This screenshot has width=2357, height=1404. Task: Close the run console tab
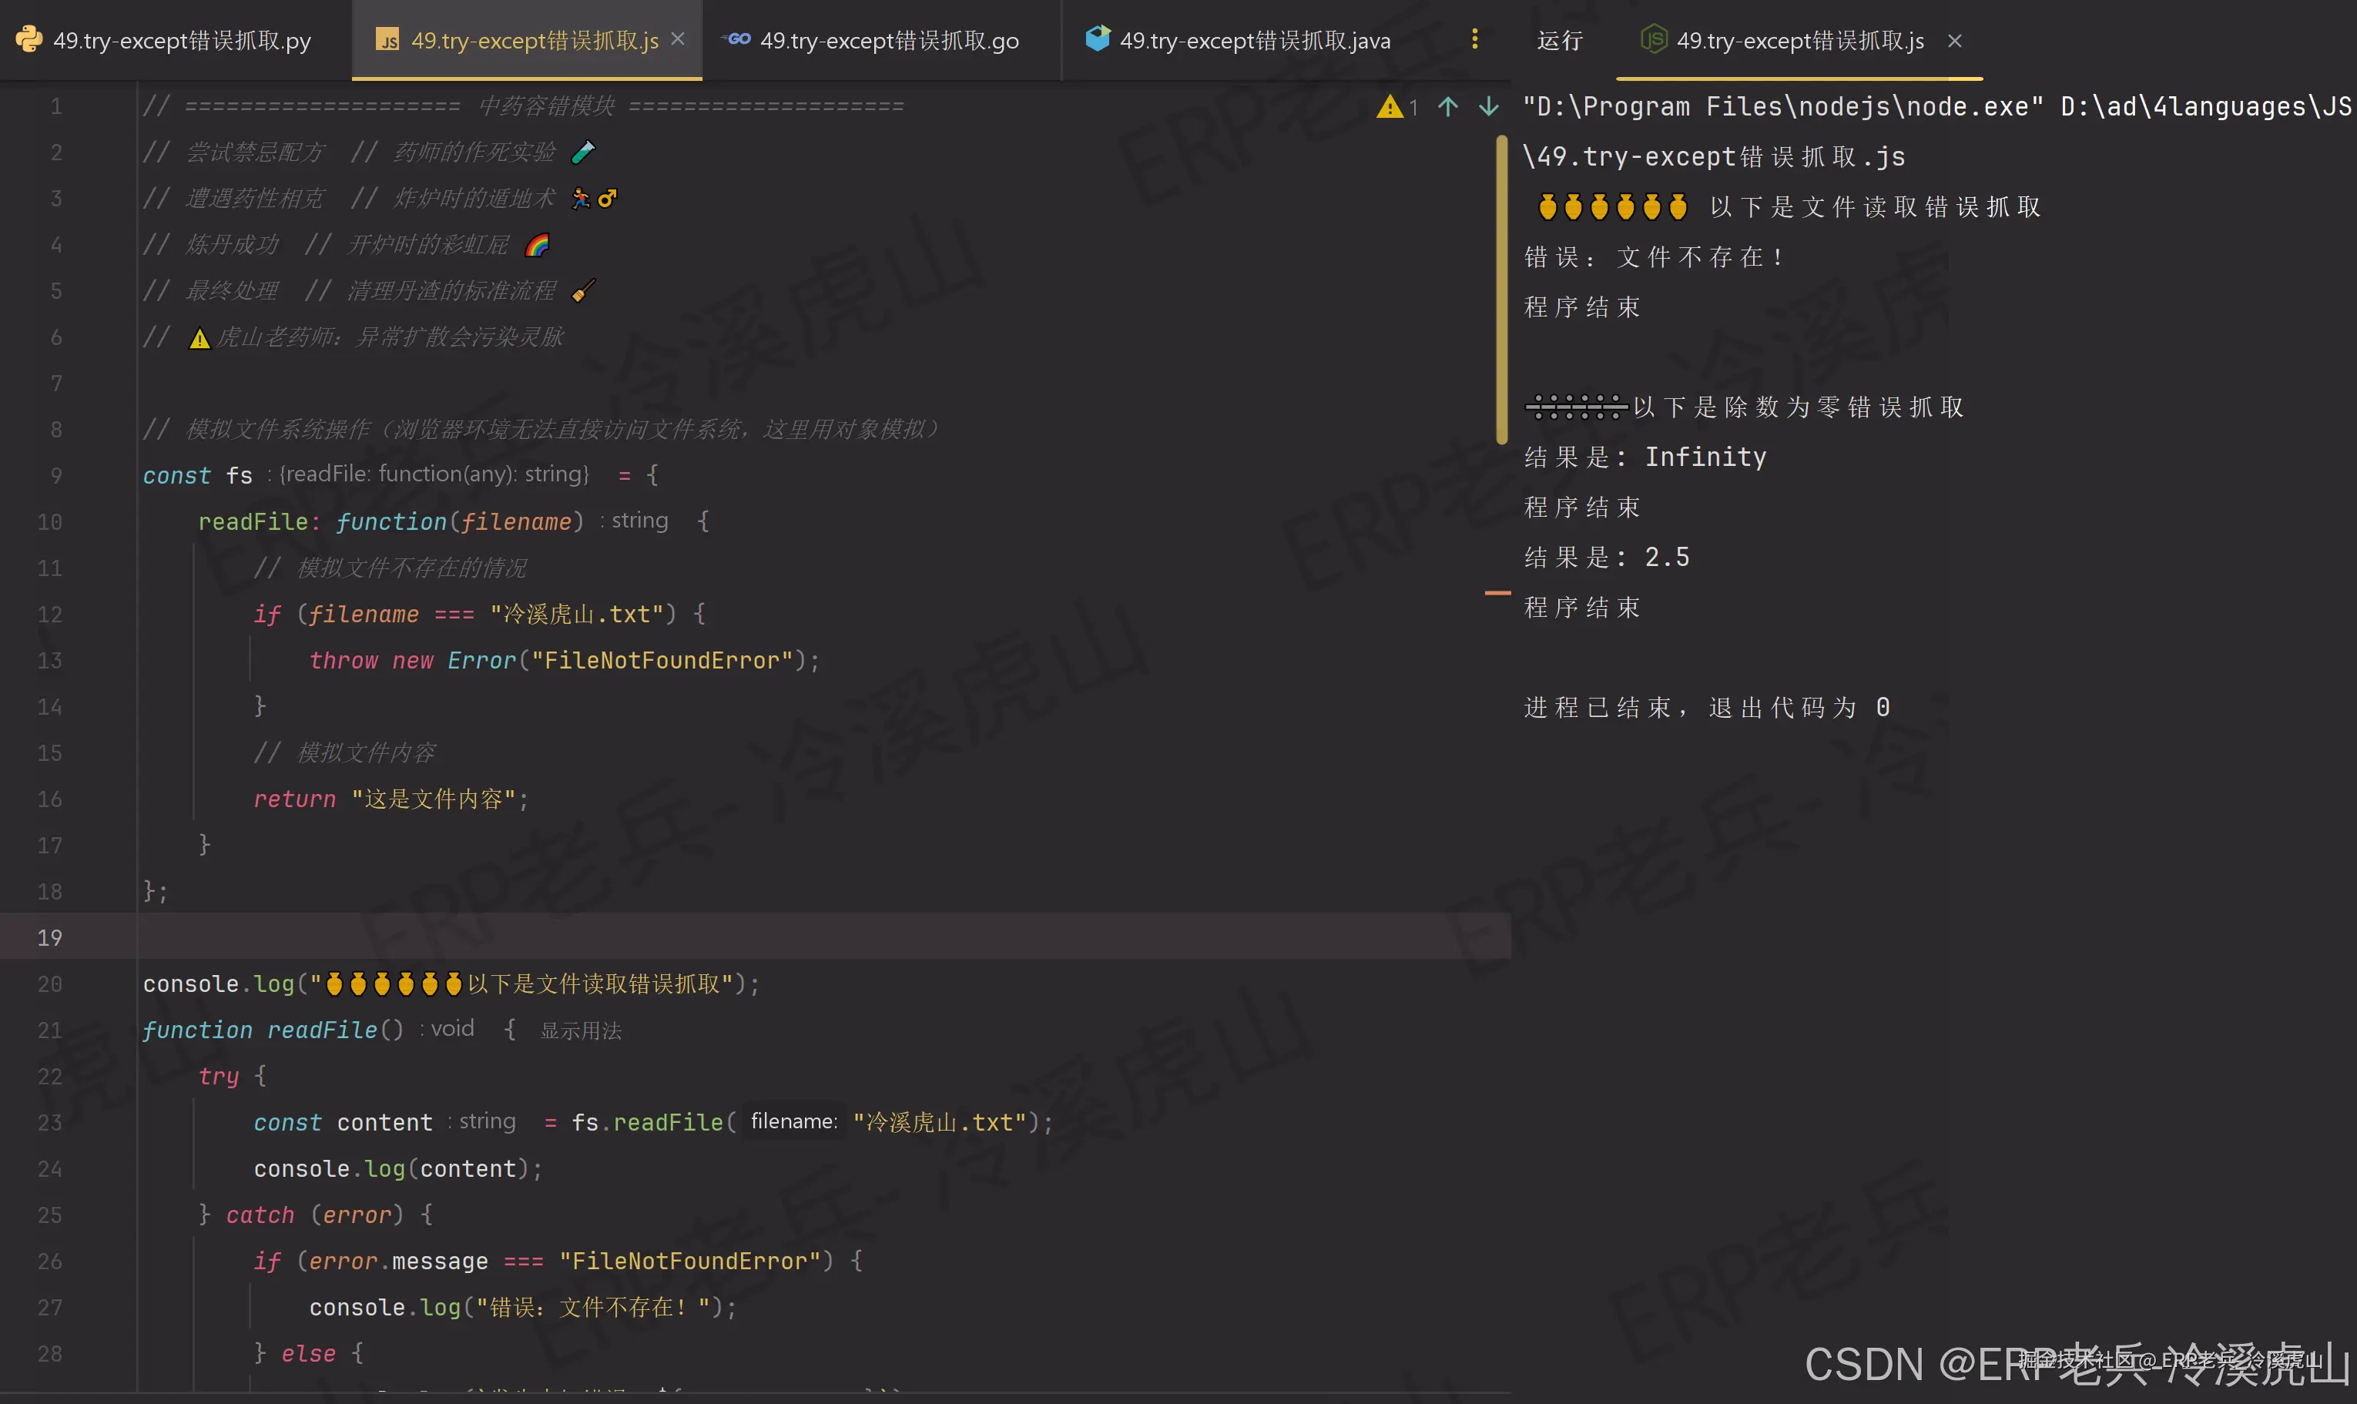1955,41
